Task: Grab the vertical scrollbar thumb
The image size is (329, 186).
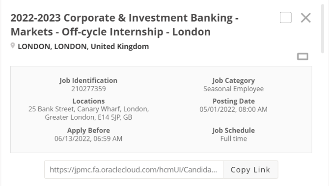Action: pos(323,28)
